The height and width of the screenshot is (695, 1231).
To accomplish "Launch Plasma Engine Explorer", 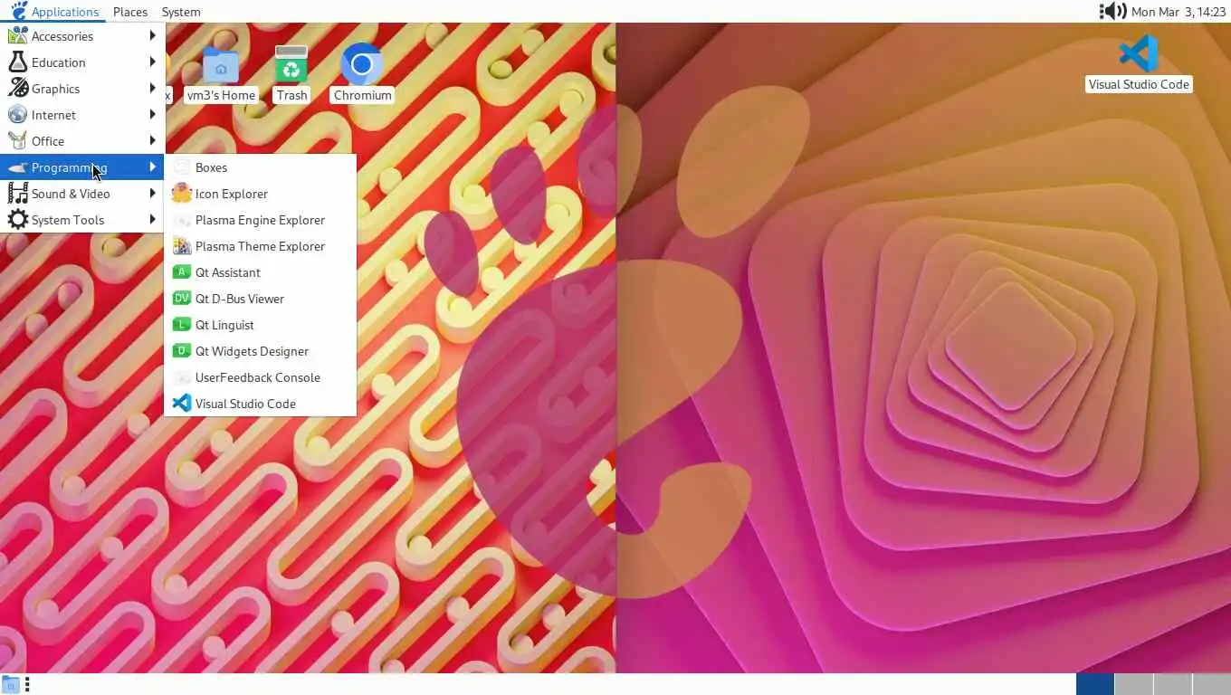I will 260,220.
